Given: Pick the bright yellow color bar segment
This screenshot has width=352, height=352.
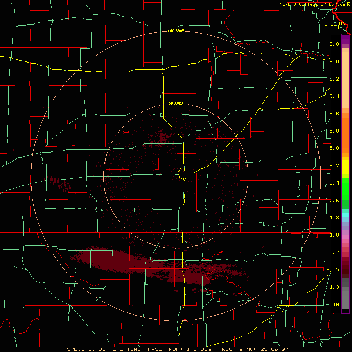Looking at the screenshot, I should point(345,167).
